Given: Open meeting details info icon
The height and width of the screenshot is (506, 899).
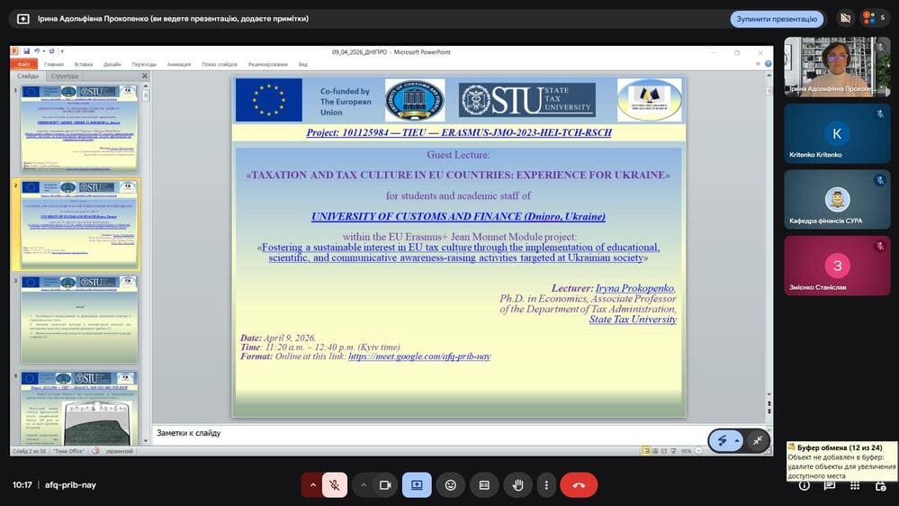Looking at the screenshot, I should tap(805, 485).
